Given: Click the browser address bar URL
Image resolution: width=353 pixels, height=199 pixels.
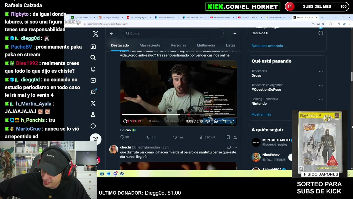Looking at the screenshot, I should coord(108,24).
